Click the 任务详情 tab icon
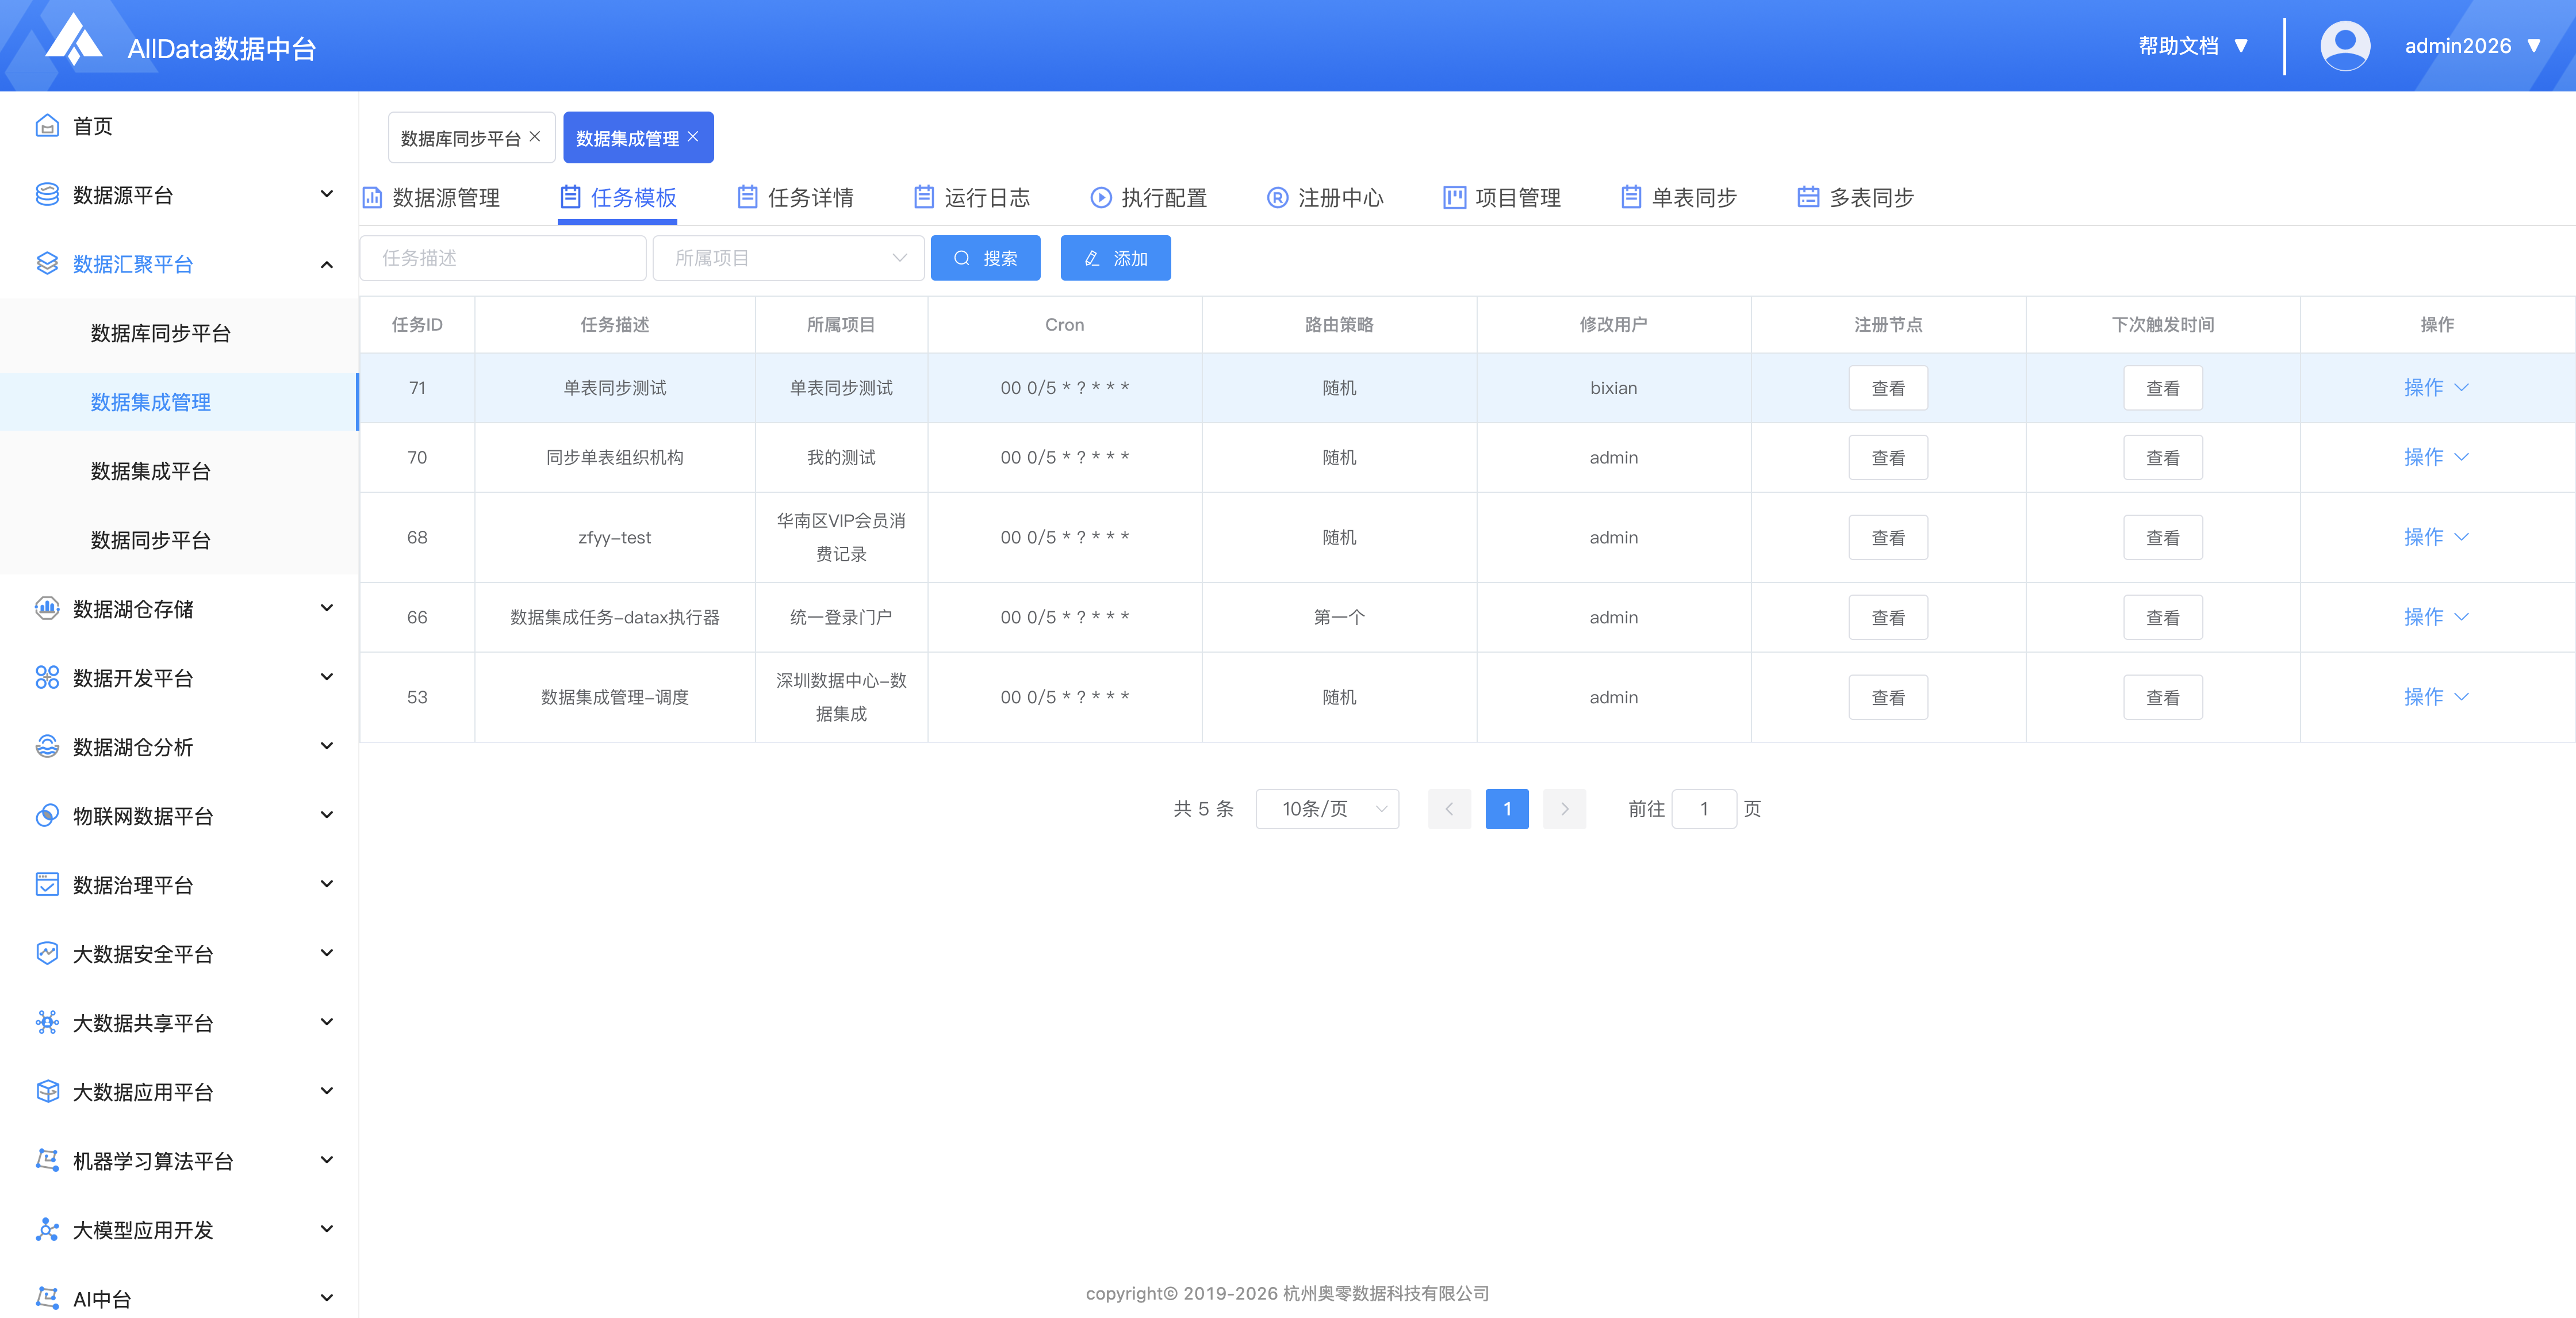Screen dimensions: 2576x1318 click(x=747, y=198)
